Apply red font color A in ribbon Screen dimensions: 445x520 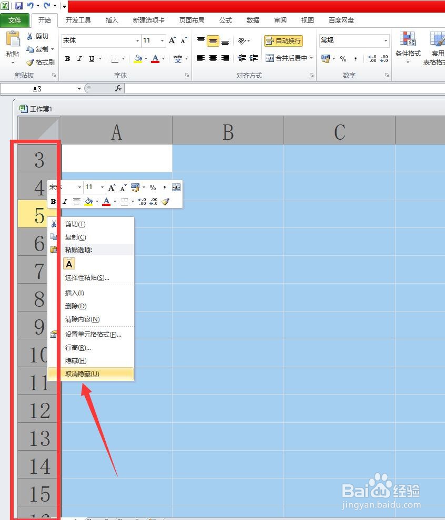click(x=155, y=59)
